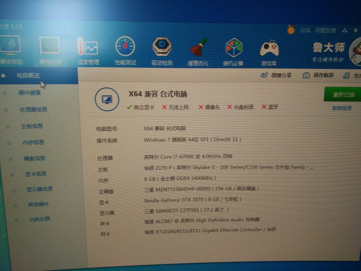
Task: Click the camera 保存截屏 icon
Action: [x=306, y=75]
